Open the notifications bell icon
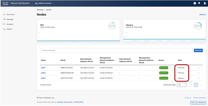Viewport: 208px width, 106px height. 199,3
